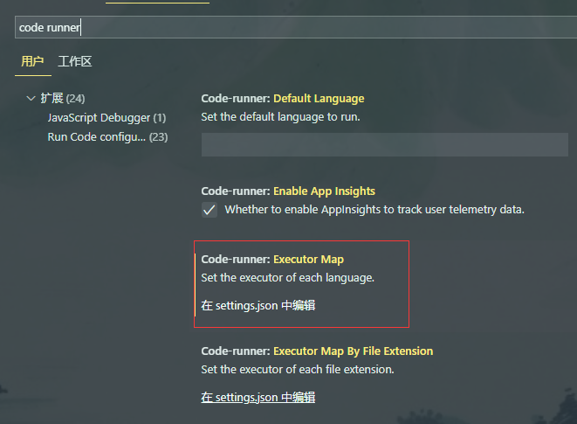Open the Run Code configu... (23) group
Screen dimensions: 577x424
point(107,136)
